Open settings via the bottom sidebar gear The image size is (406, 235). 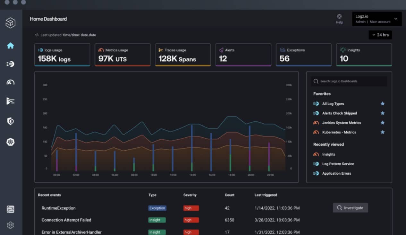point(11,225)
